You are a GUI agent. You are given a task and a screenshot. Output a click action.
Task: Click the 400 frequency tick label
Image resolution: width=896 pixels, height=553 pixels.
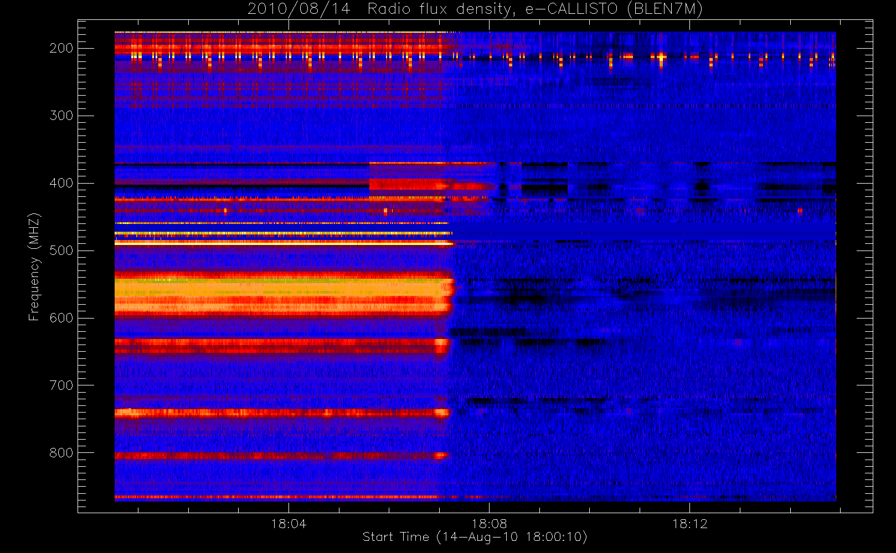point(61,183)
